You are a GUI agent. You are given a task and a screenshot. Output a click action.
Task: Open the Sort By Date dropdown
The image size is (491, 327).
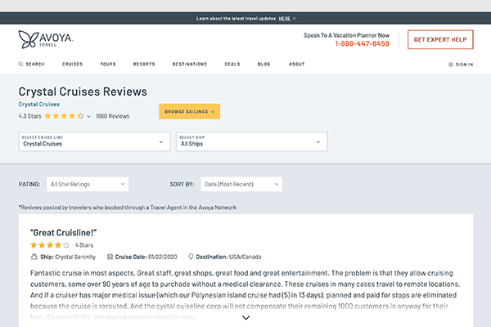coord(241,184)
